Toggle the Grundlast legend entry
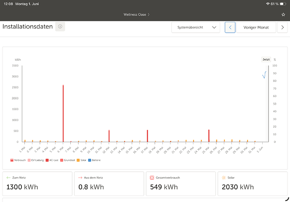 [x=67, y=160]
